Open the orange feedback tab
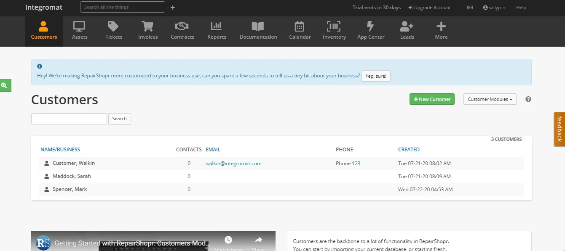565x251 pixels. pyautogui.click(x=559, y=129)
